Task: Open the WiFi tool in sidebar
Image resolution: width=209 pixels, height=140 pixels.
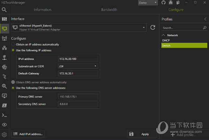Action: point(4,38)
